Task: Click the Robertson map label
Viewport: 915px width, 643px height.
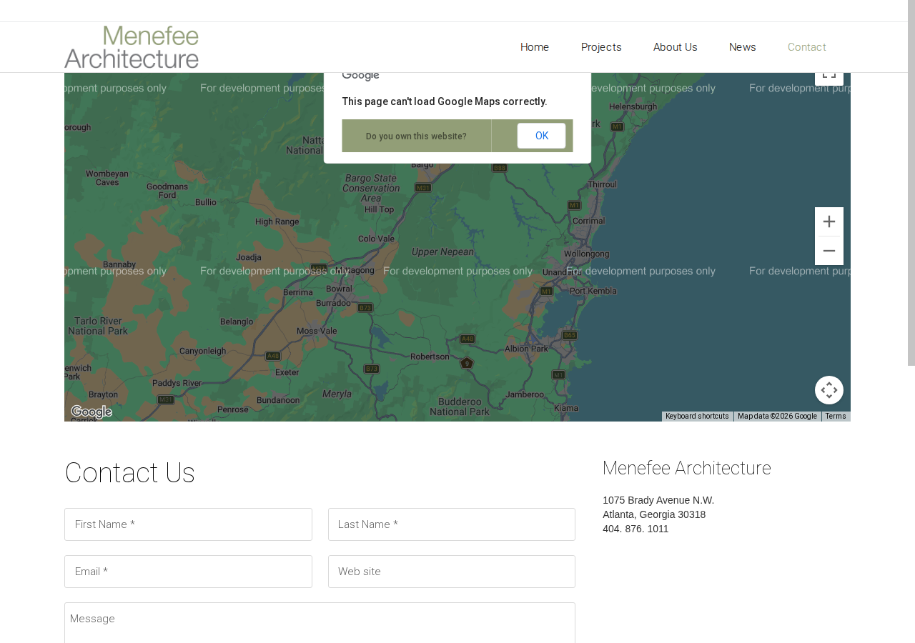Action: pyautogui.click(x=430, y=356)
